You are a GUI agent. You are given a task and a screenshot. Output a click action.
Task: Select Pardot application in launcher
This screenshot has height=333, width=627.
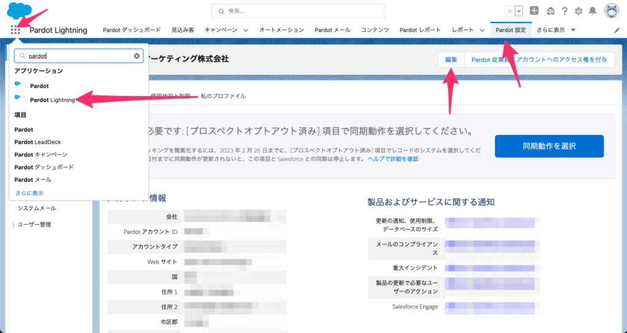click(39, 86)
